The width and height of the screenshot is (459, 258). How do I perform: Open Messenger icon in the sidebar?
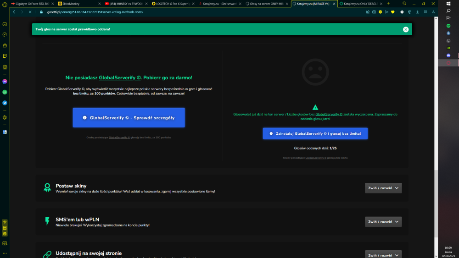tap(5, 82)
